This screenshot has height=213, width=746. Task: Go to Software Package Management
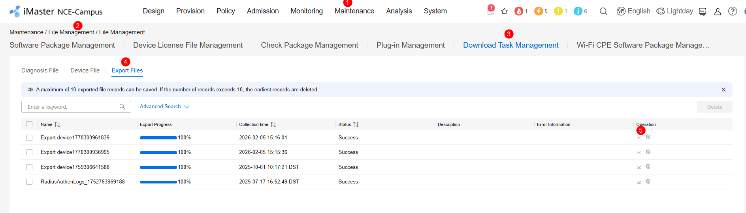tap(62, 45)
